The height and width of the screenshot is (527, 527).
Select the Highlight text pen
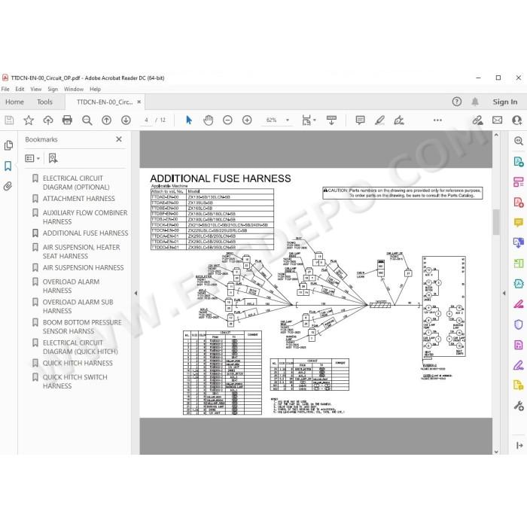click(379, 120)
